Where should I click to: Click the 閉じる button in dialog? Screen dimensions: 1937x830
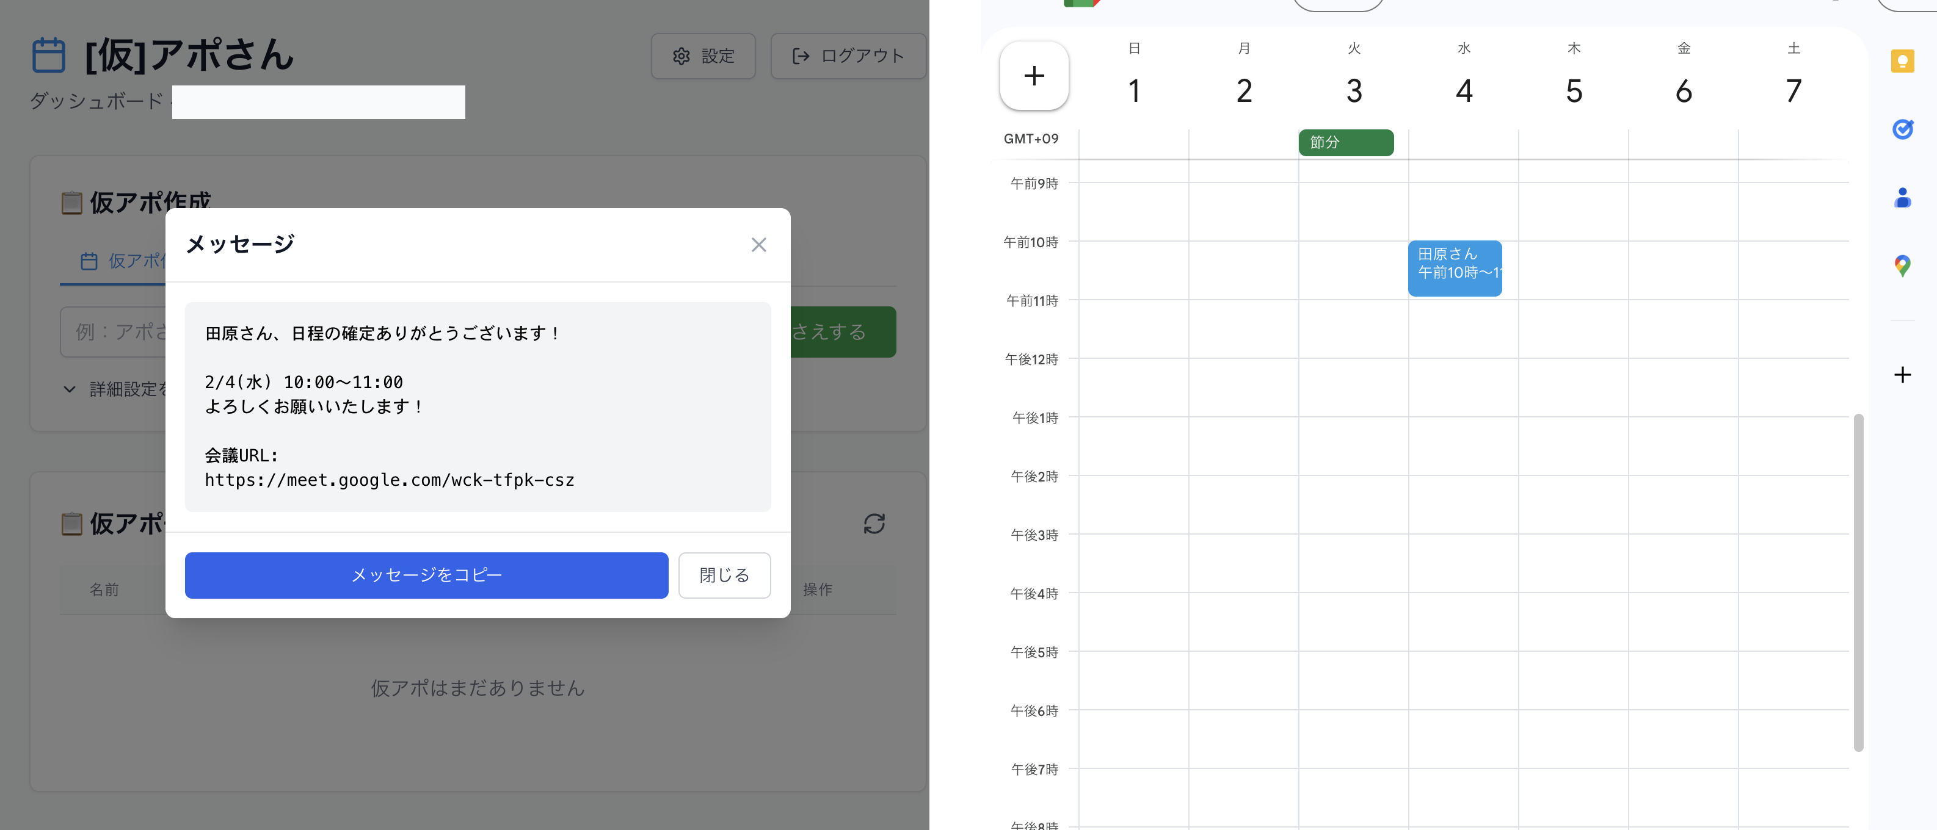(x=724, y=575)
